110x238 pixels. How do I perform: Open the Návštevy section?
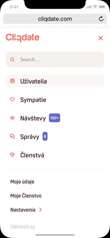pos(33,118)
